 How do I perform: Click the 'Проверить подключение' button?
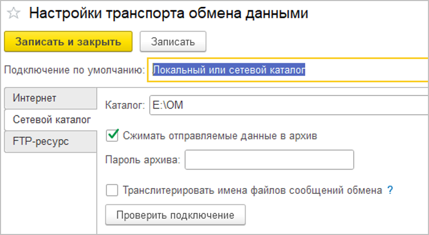tap(175, 215)
